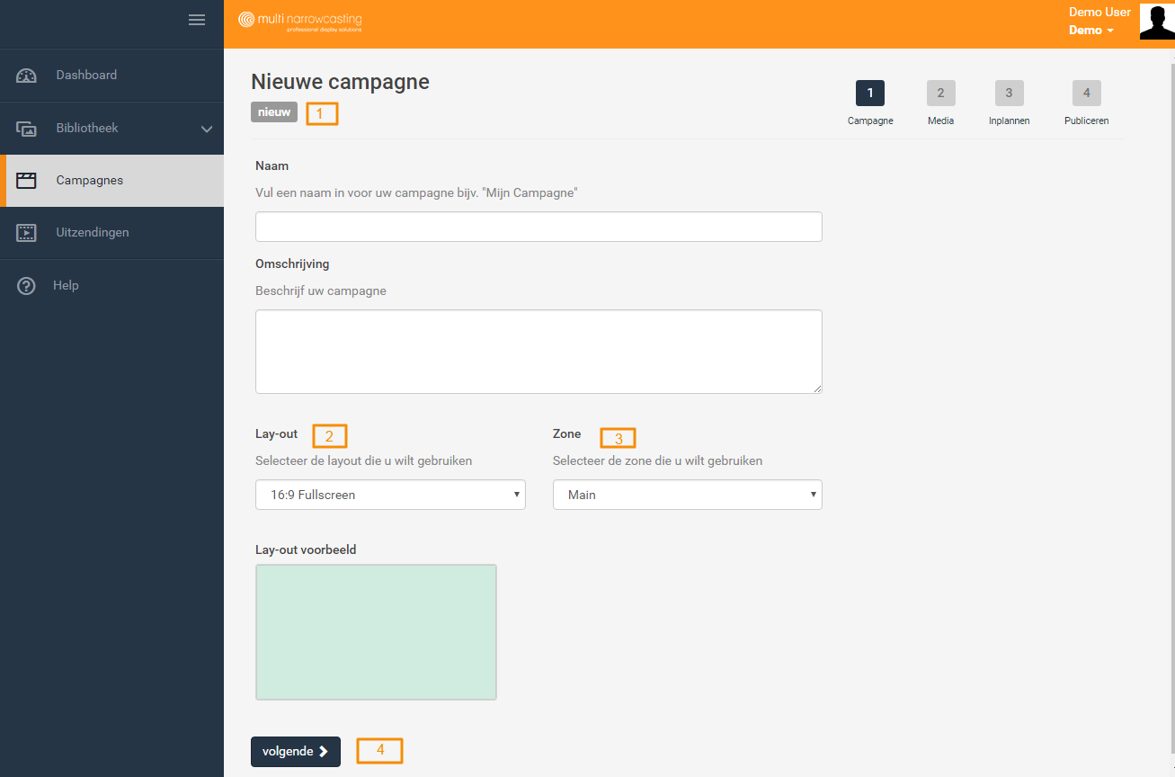This screenshot has height=777, width=1175.
Task: Click the Lay-out voorbeeld preview
Action: click(x=376, y=632)
